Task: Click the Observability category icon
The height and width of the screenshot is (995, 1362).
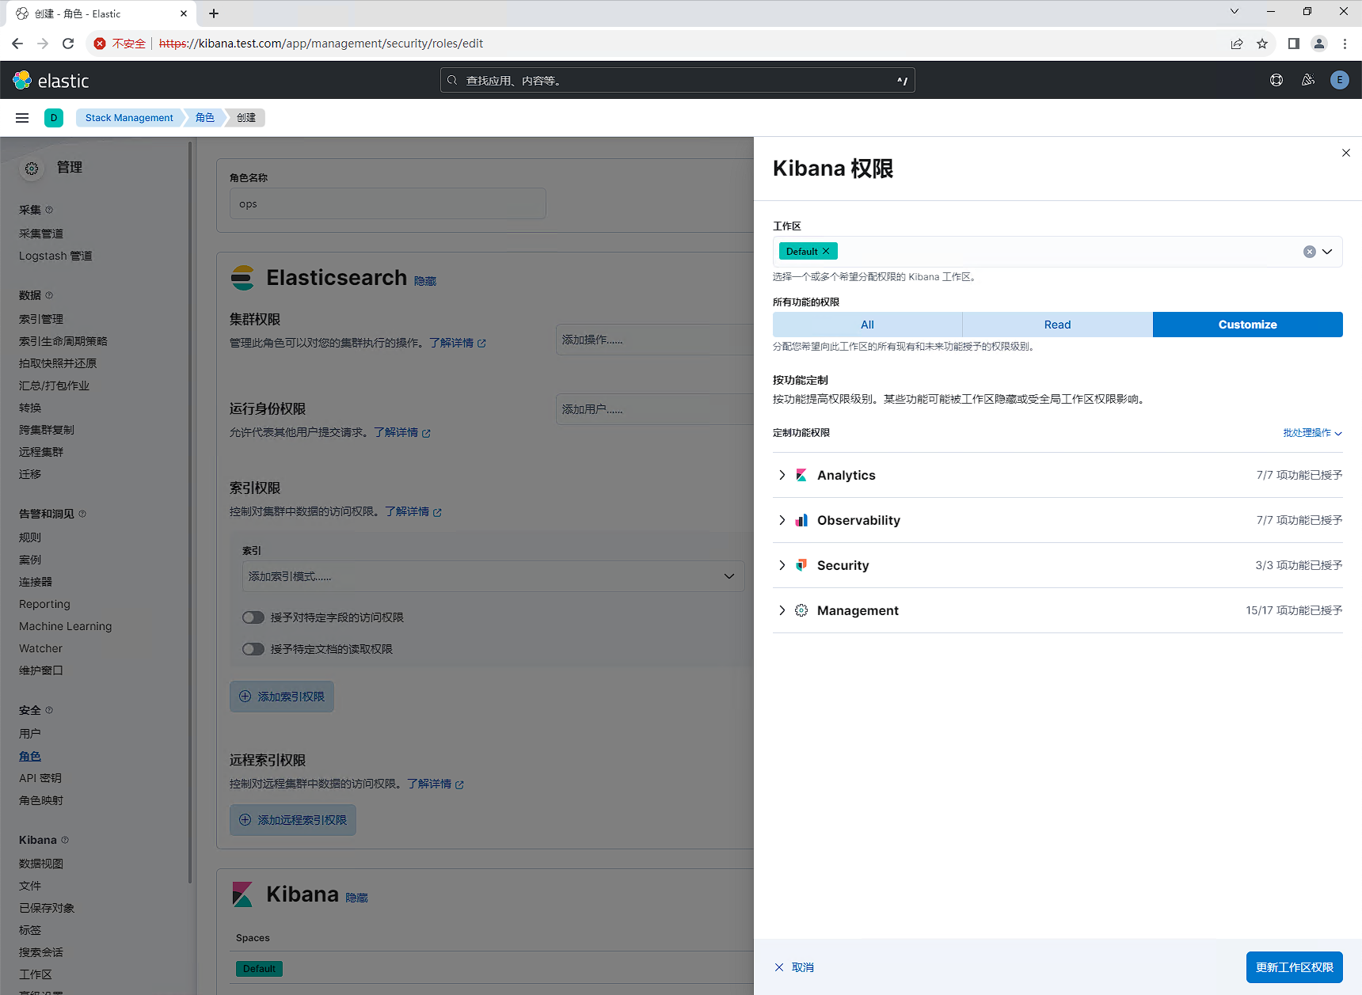Action: point(801,520)
